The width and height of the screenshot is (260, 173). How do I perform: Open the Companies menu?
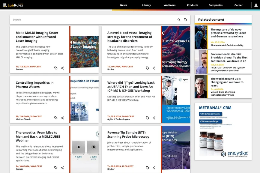(x=216, y=5)
